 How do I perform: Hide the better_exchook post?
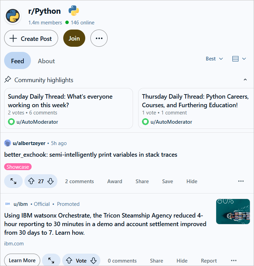[x=192, y=181]
